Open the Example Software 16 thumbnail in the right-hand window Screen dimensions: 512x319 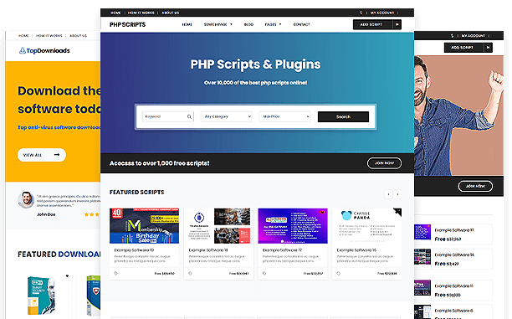(422, 256)
